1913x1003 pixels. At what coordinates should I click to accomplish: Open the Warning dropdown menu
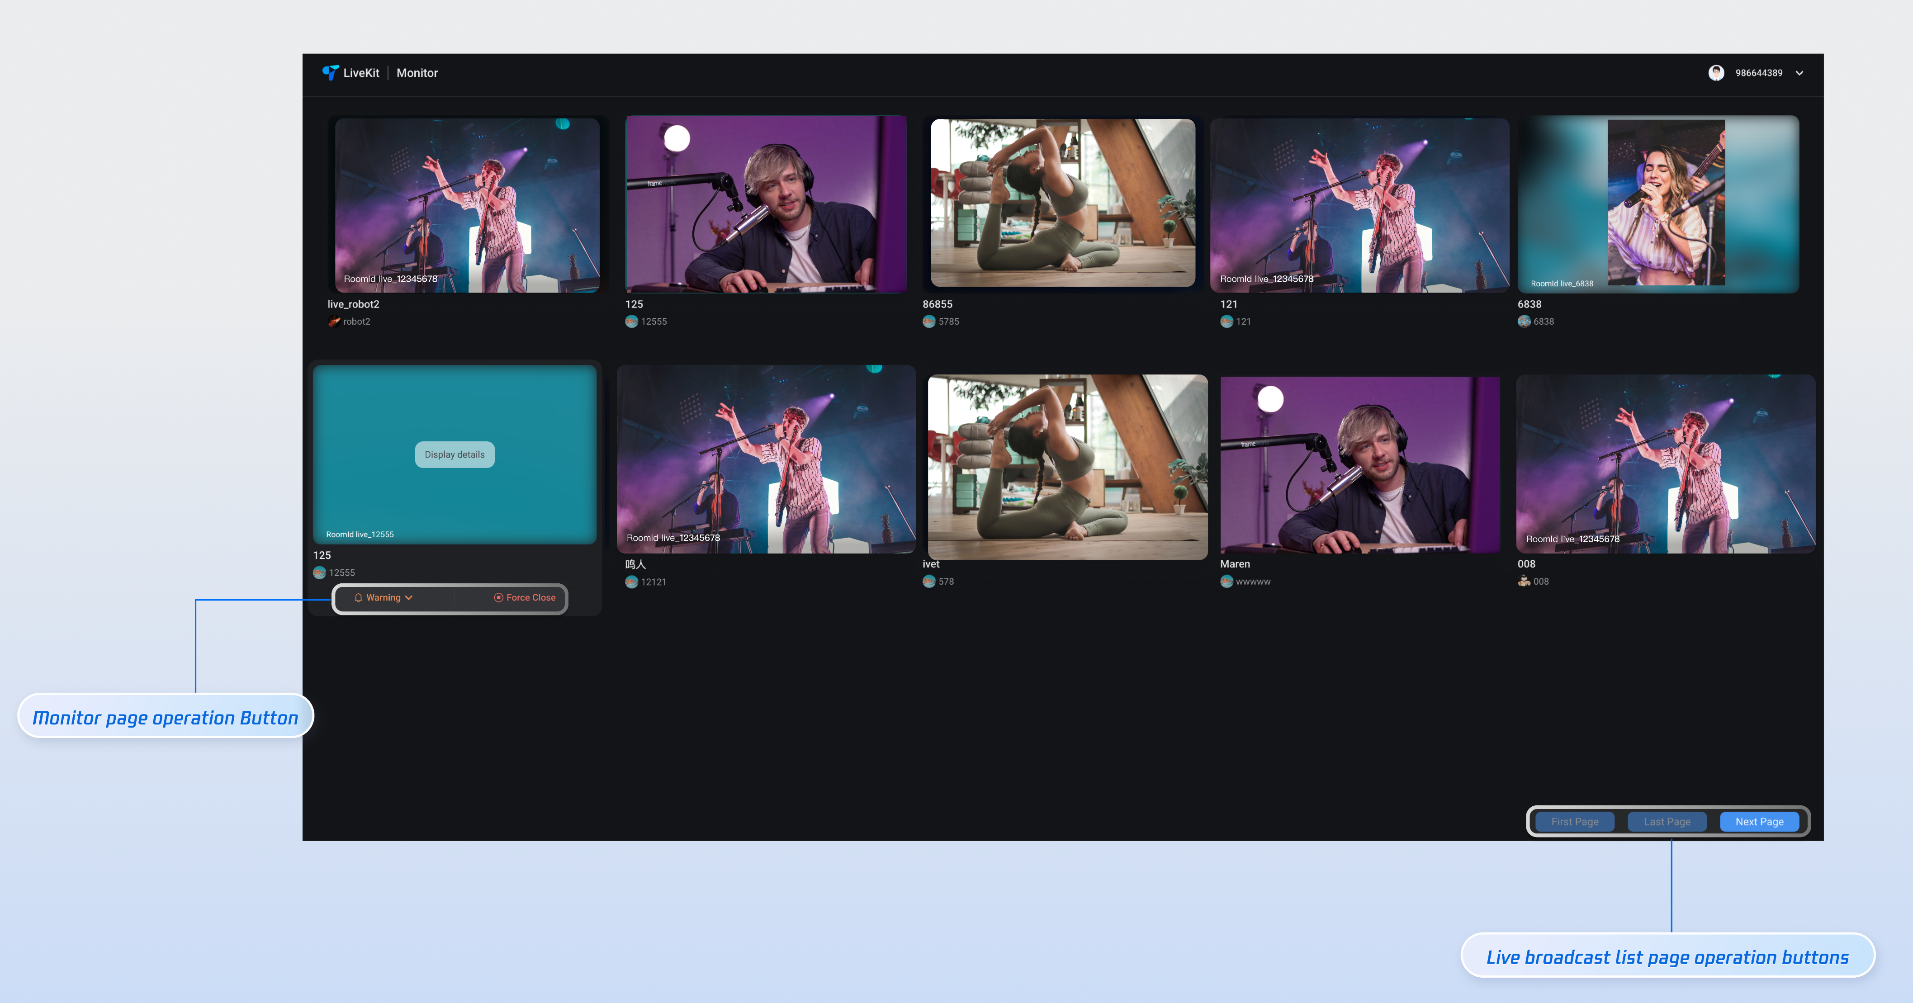click(383, 598)
